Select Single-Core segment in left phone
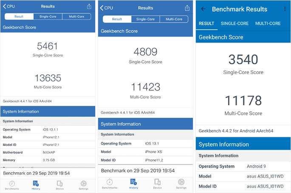 click(x=48, y=17)
